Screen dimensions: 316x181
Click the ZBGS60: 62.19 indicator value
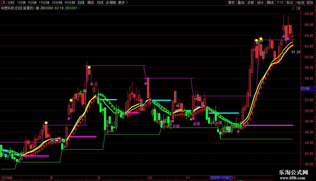[52, 8]
